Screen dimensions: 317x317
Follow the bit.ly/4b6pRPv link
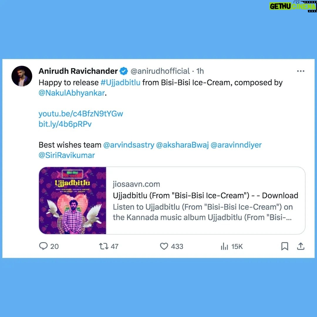[x=65, y=124]
